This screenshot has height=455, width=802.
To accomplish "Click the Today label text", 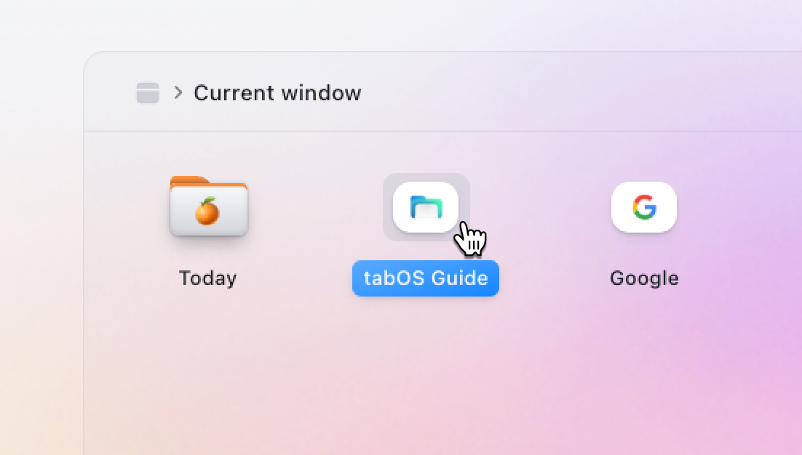I will (207, 278).
